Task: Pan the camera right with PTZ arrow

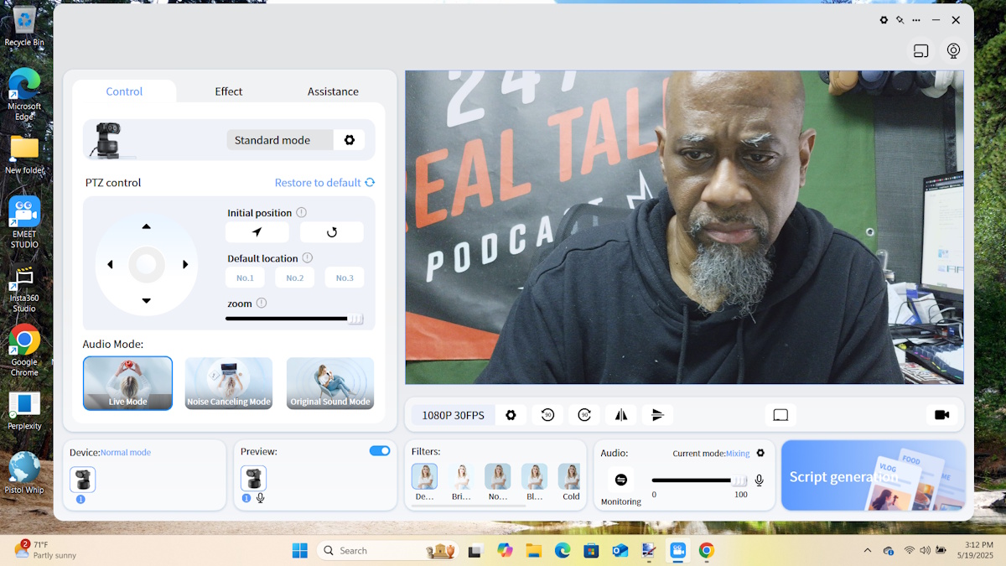Action: click(185, 265)
